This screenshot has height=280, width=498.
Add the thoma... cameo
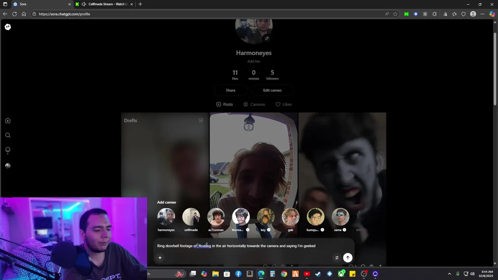tap(241, 220)
